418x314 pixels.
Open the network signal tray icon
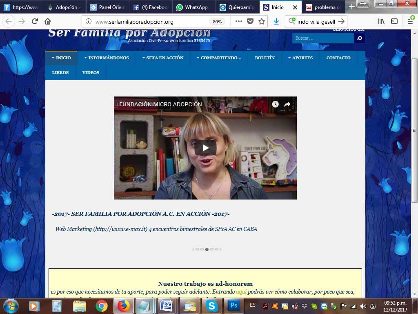(x=354, y=306)
